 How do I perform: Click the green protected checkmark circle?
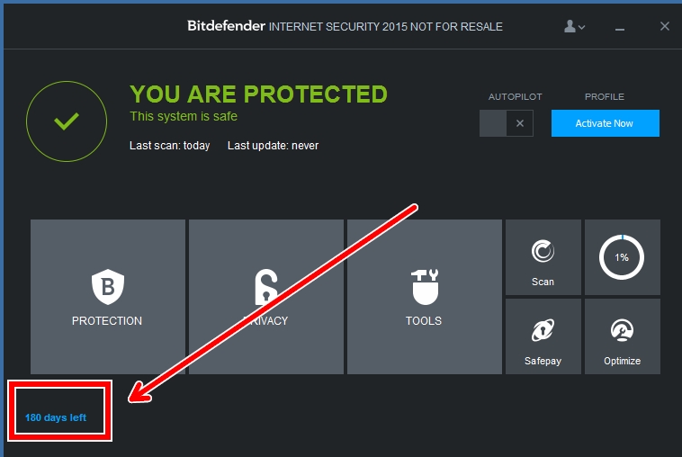coord(67,121)
